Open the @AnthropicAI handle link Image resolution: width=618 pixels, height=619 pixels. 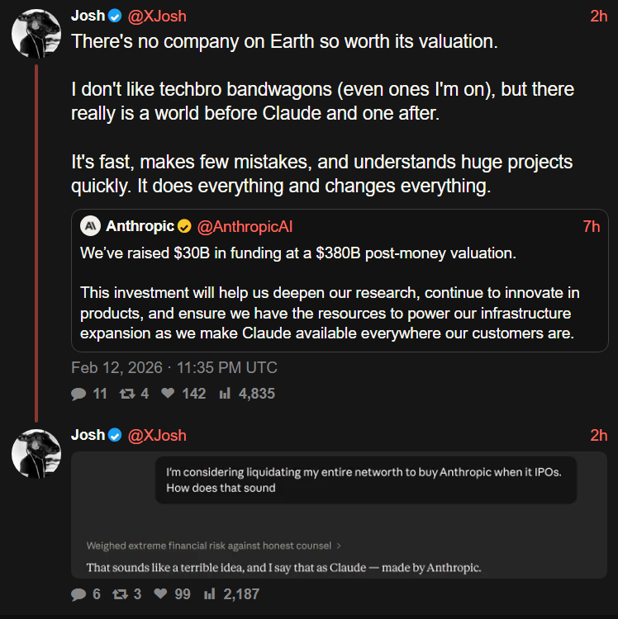[x=245, y=227]
